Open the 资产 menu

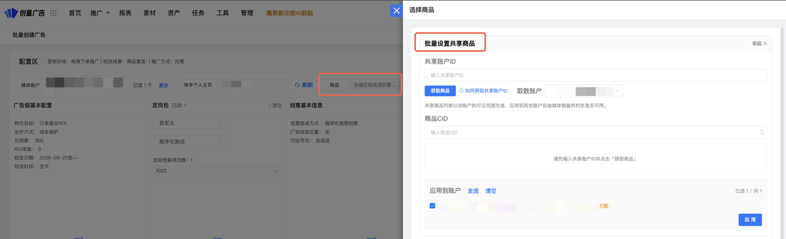coord(174,13)
